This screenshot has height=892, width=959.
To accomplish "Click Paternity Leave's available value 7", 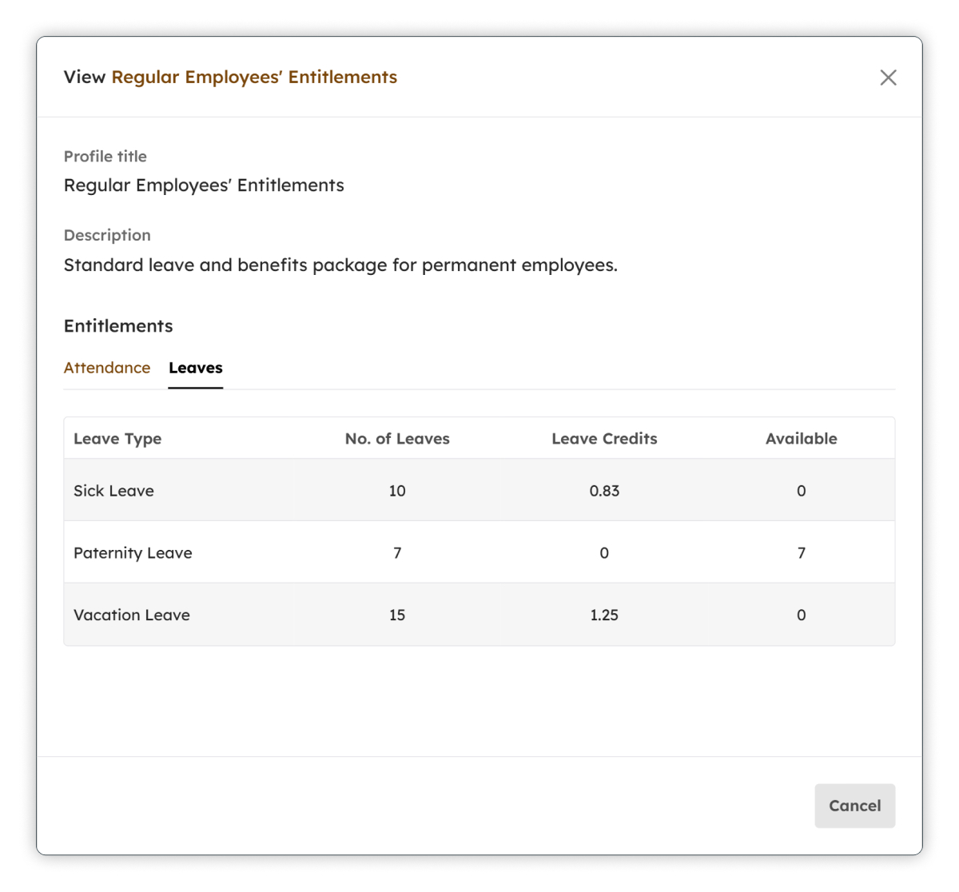I will 802,553.
